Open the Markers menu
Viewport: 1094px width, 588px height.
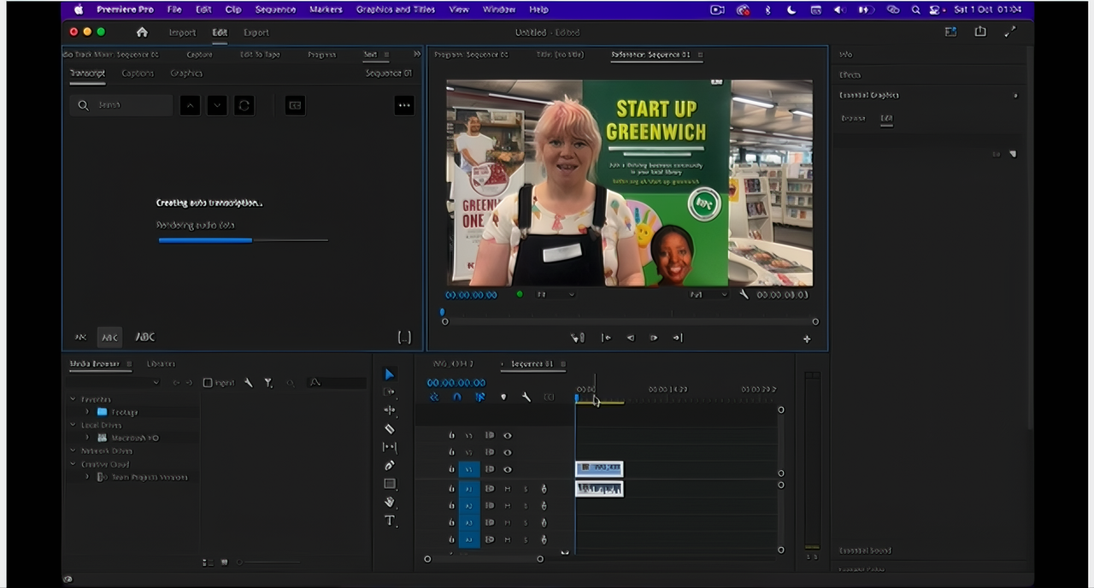[x=326, y=9]
